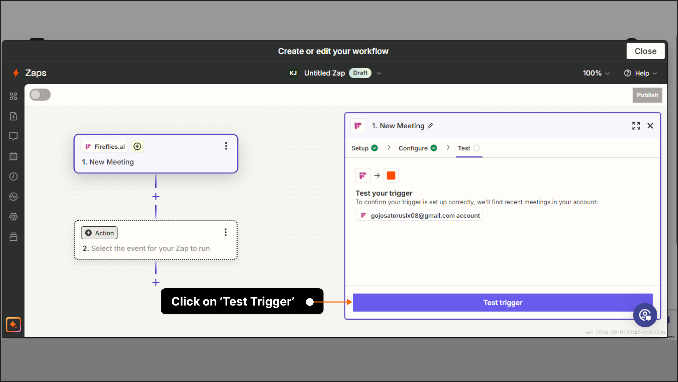Click the three-dot menu on Action step

226,232
